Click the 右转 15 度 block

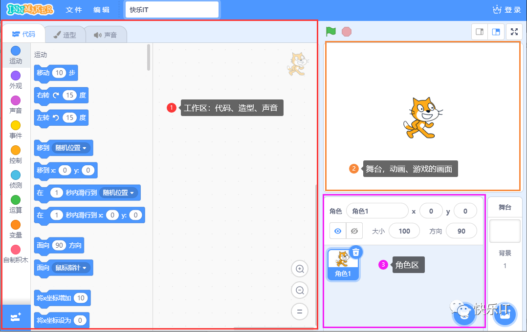61,96
